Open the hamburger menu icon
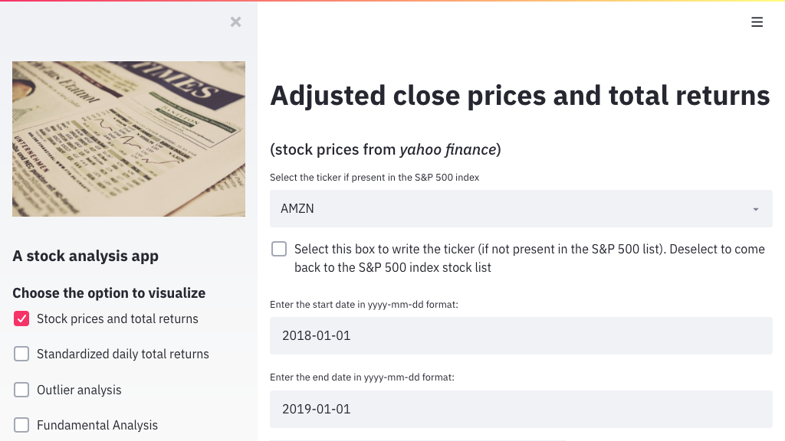 point(757,22)
